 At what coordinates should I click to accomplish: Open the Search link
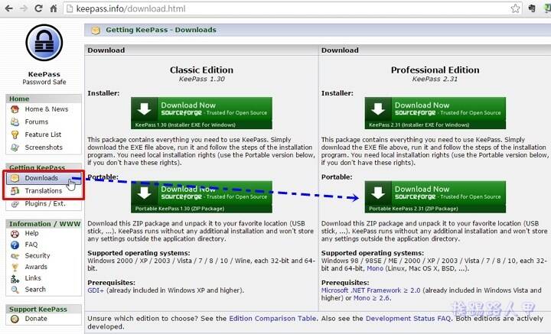tap(35, 290)
